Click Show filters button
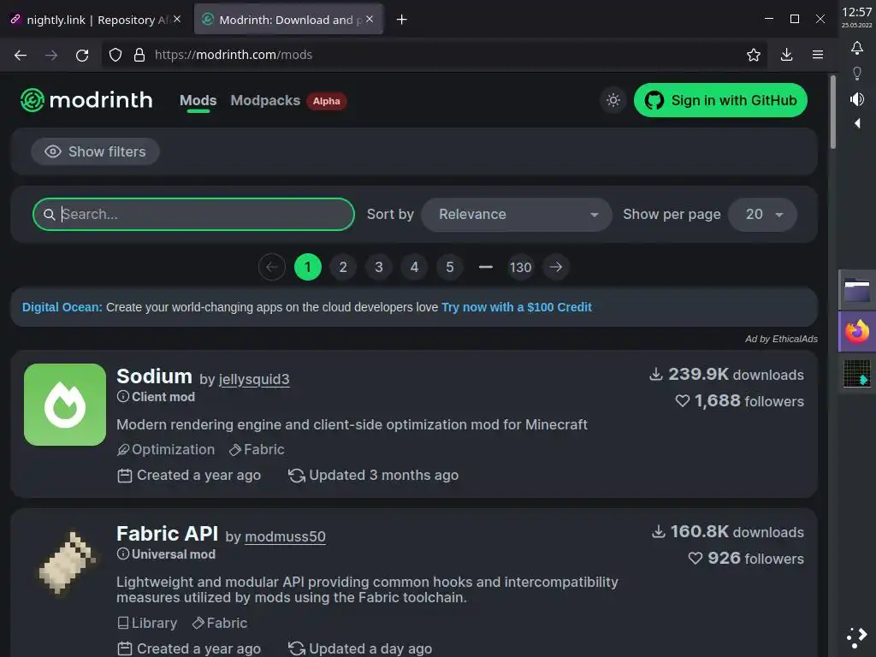Viewport: 876px width, 657px height. [x=95, y=151]
